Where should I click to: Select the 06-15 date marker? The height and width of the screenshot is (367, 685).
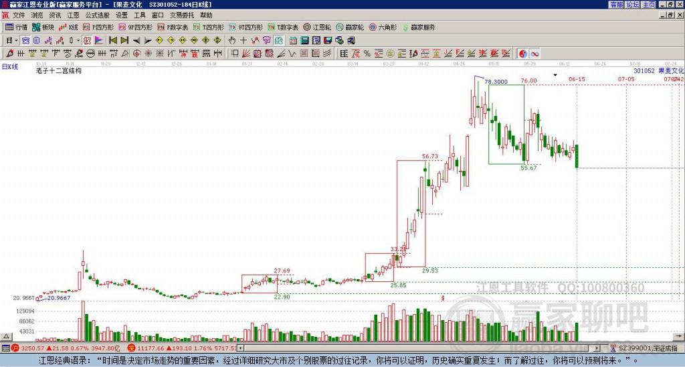pyautogui.click(x=577, y=79)
